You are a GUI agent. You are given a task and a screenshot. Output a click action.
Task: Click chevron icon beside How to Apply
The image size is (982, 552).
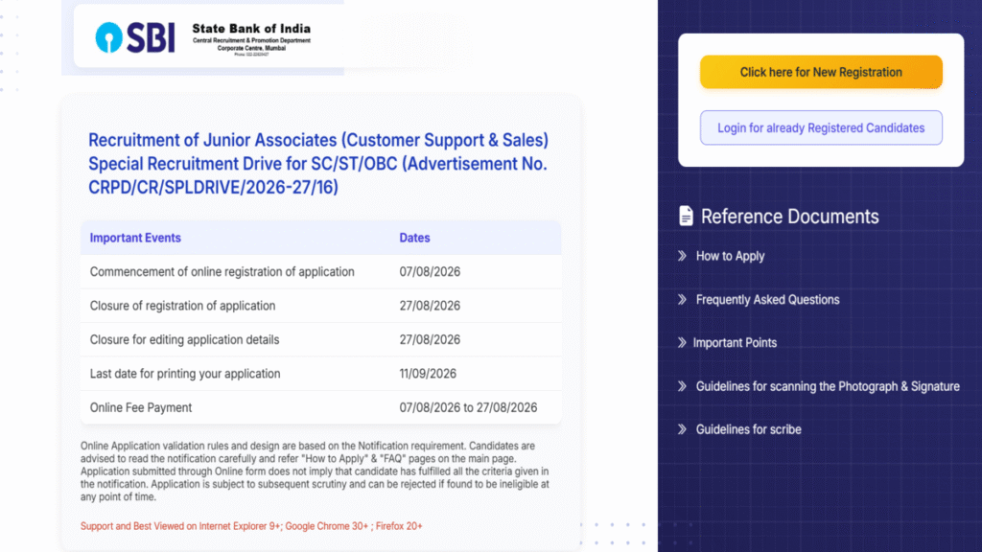682,255
